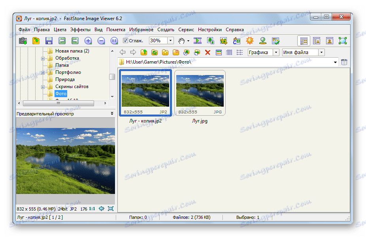Viewport: 366px width, 237px height.
Task: Select the Природа folder in the tree
Action: [65, 79]
